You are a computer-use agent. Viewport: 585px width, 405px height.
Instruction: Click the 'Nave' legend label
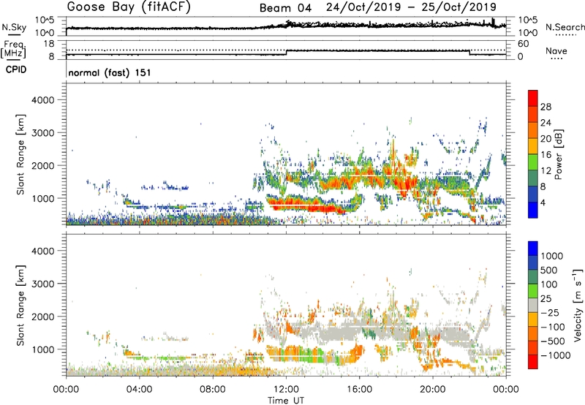(x=556, y=51)
